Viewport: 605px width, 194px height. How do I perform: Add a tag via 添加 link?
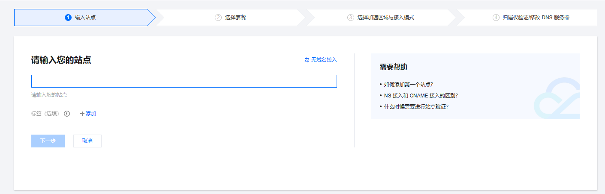(x=91, y=114)
